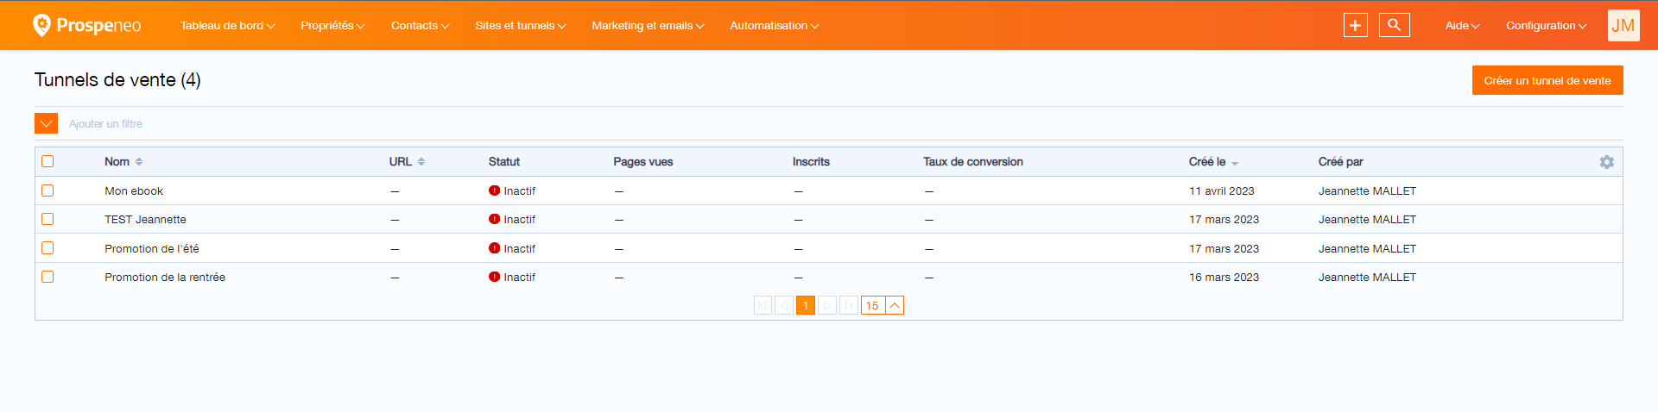Click the Créé par column header
The image size is (1658, 412).
point(1341,162)
